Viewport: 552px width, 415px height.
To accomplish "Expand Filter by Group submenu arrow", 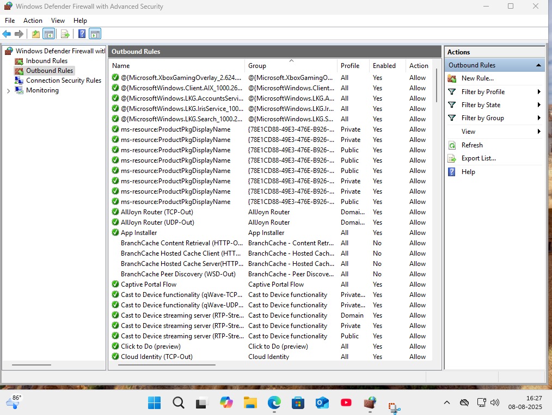I will pyautogui.click(x=538, y=118).
